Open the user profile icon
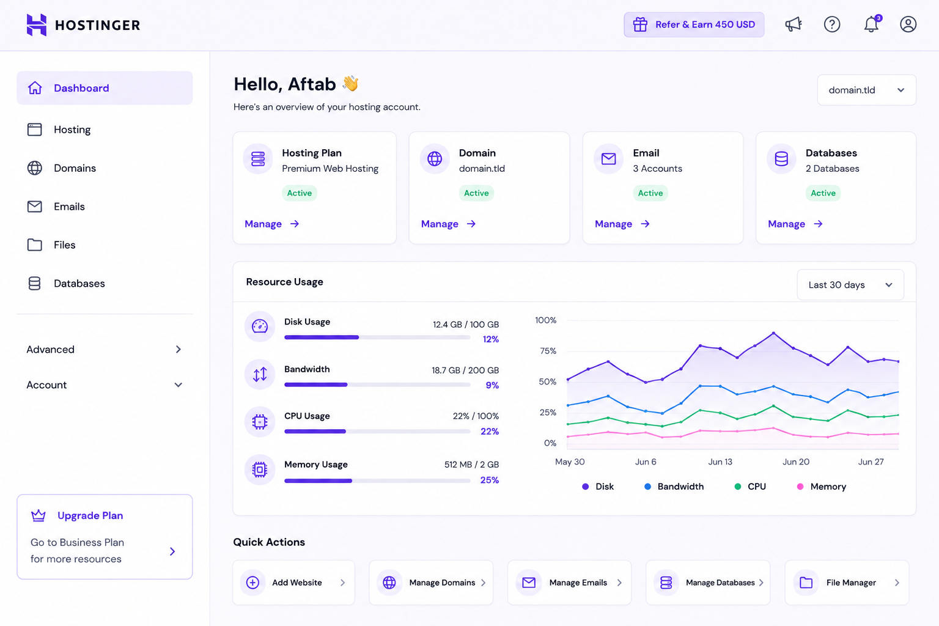The image size is (939, 626). point(908,24)
